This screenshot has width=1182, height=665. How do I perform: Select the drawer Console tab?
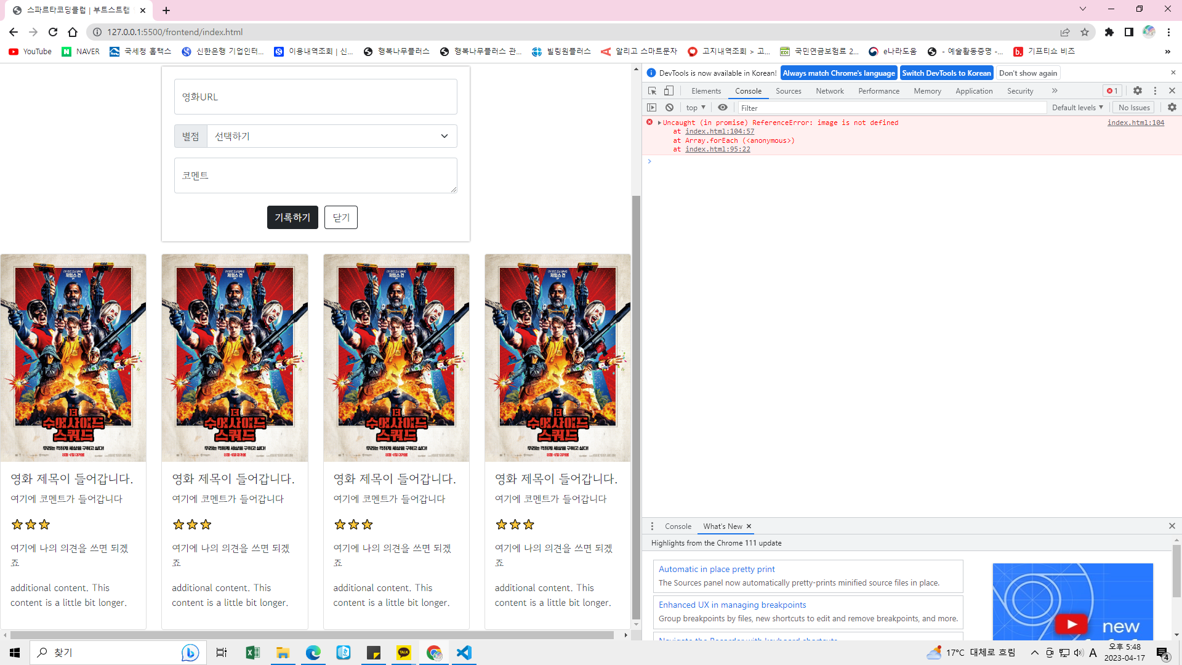678,526
